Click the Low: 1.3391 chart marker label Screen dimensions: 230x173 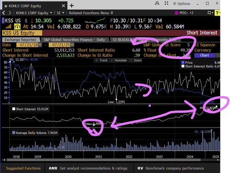[x=116, y=102]
